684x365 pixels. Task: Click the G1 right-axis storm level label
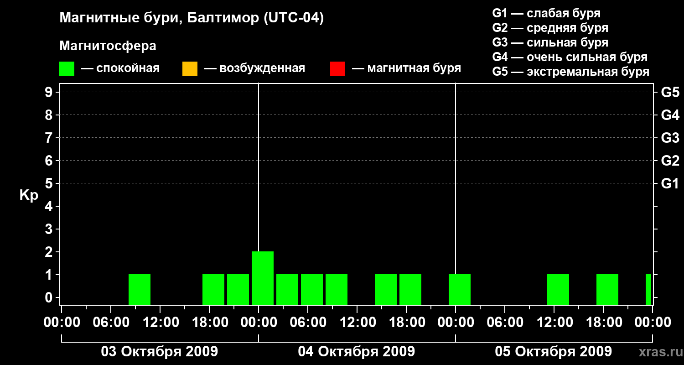(x=670, y=183)
